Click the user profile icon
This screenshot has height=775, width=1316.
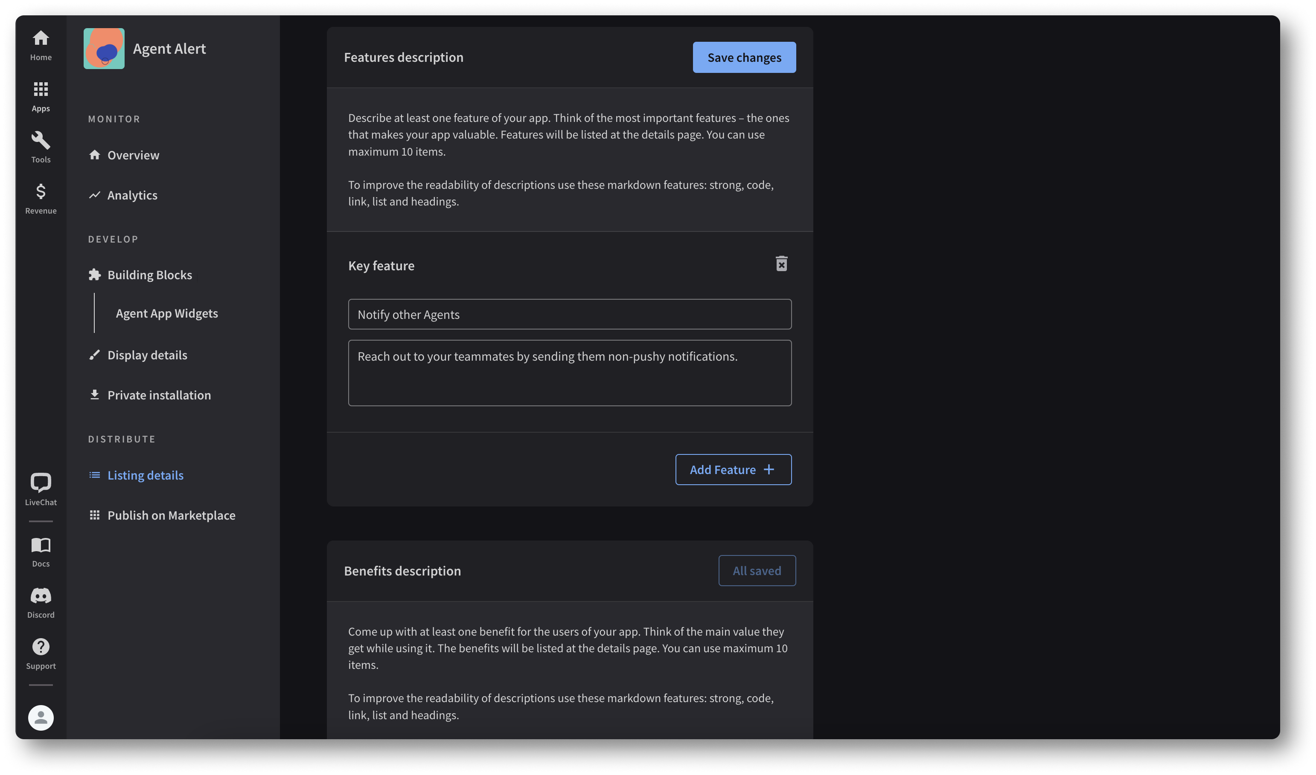[x=41, y=718]
